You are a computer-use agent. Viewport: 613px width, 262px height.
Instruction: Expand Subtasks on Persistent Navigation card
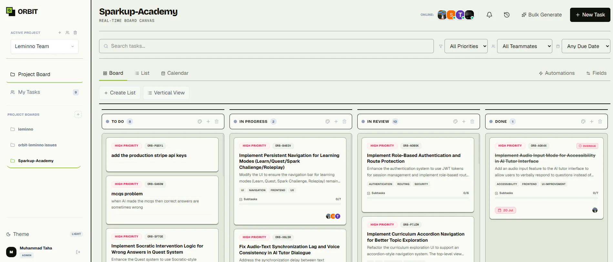248,199
